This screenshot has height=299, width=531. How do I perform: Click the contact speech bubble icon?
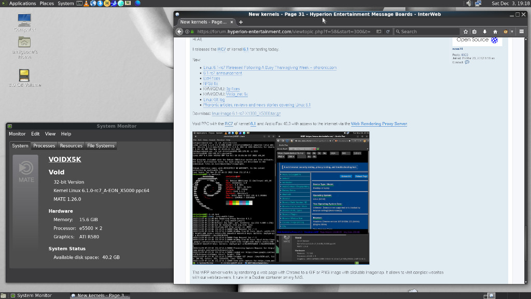[467, 62]
